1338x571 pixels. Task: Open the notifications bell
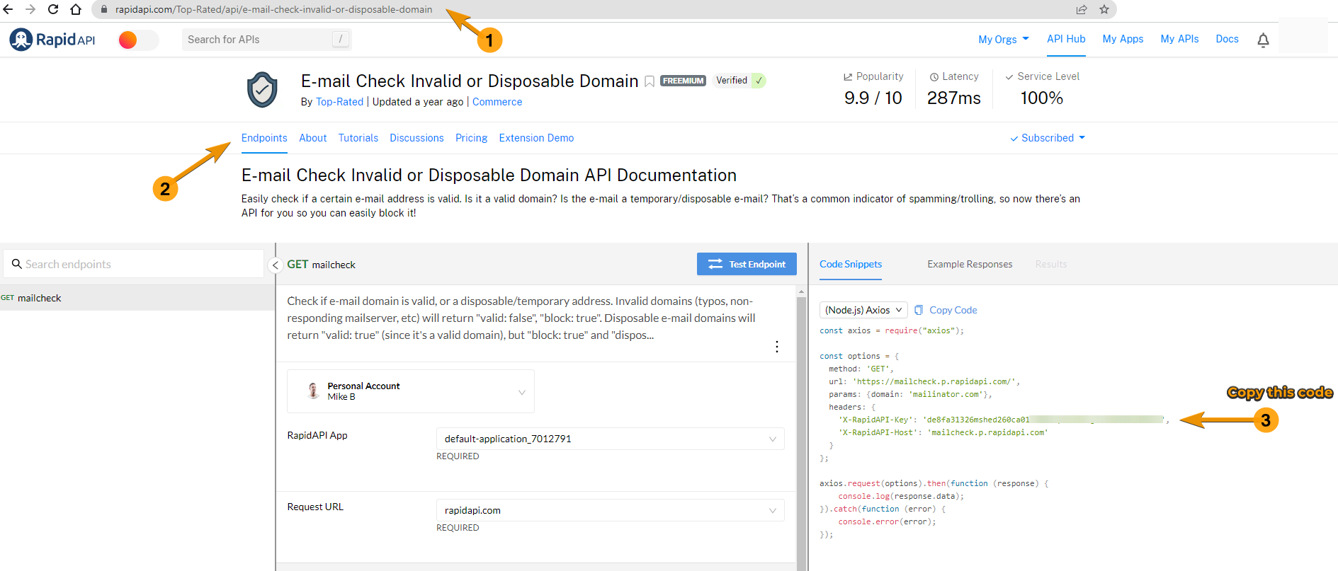[1263, 40]
